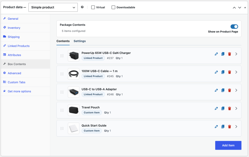The width and height of the screenshot is (249, 157).
Task: Open the Simple product type dropdown
Action: pyautogui.click(x=53, y=7)
